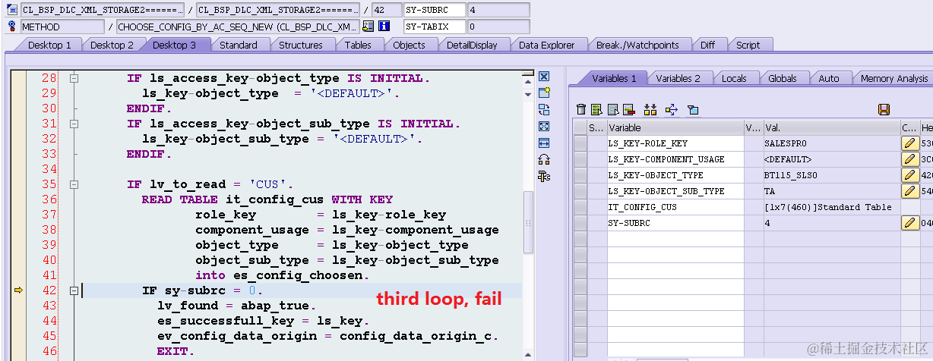Click the Variable column header

675,127
